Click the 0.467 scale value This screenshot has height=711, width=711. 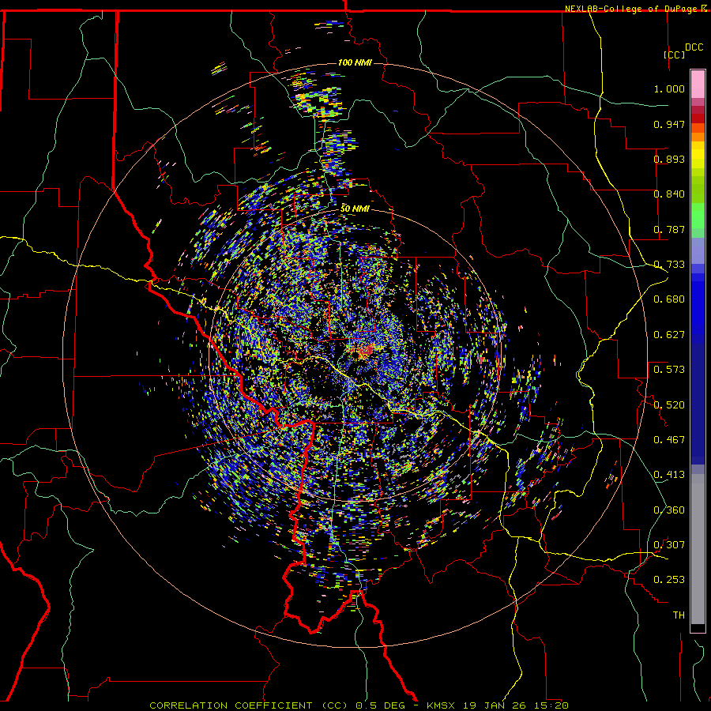(x=669, y=440)
